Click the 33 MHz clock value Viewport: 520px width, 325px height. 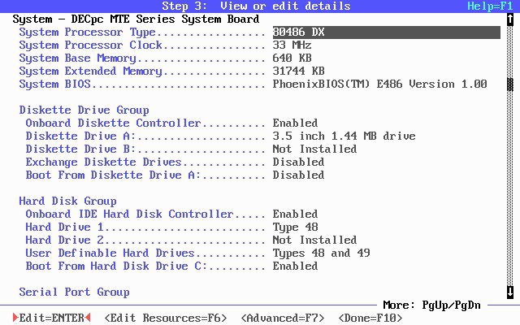pos(292,45)
